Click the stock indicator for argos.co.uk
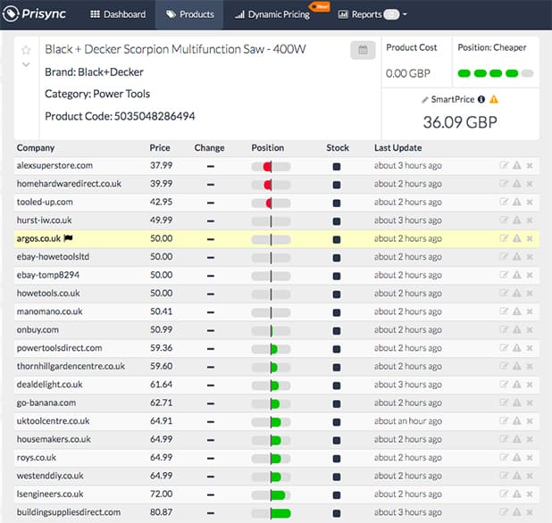The width and height of the screenshot is (552, 523). 337,239
